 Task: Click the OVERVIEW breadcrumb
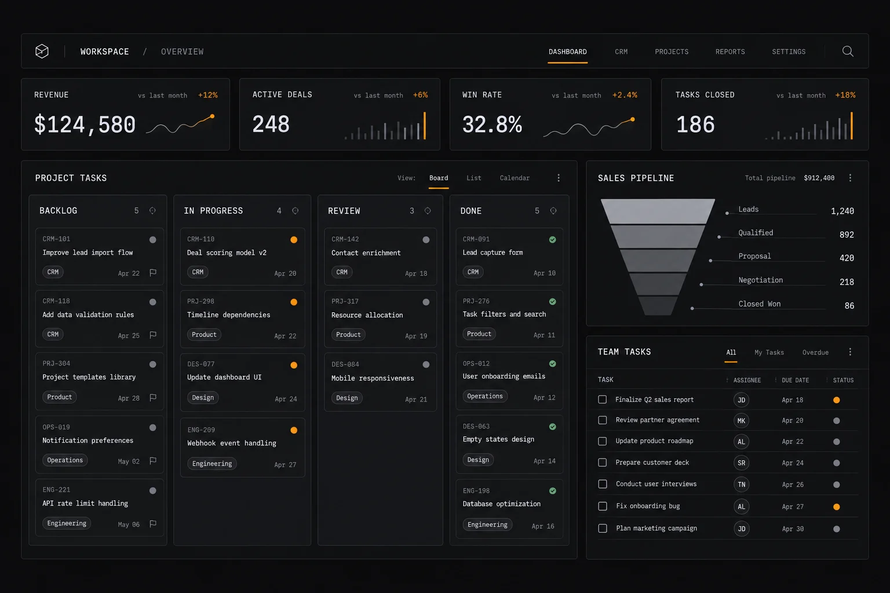click(x=183, y=52)
